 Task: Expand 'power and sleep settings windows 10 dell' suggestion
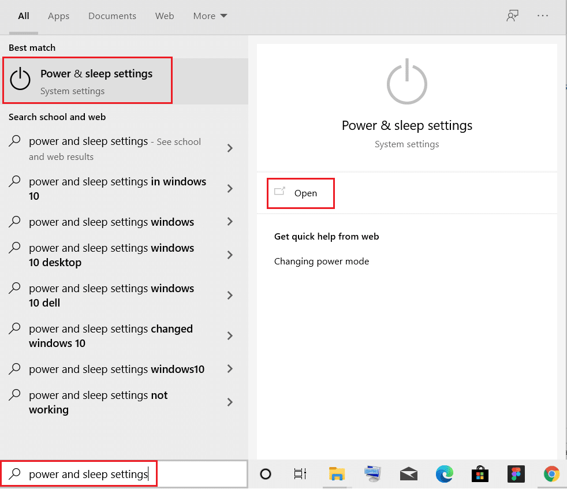click(230, 296)
